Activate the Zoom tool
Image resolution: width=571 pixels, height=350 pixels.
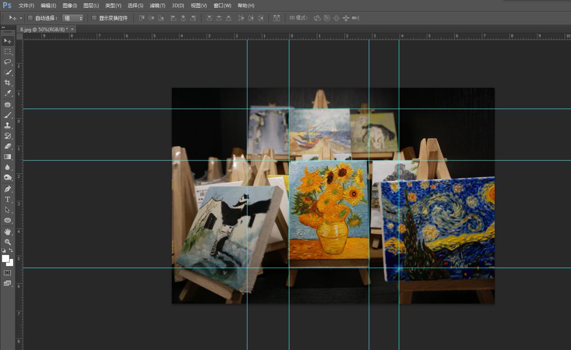pos(8,242)
